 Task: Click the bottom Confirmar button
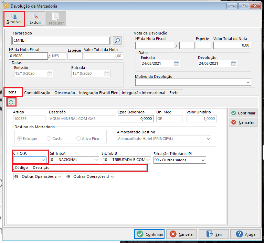149,234
